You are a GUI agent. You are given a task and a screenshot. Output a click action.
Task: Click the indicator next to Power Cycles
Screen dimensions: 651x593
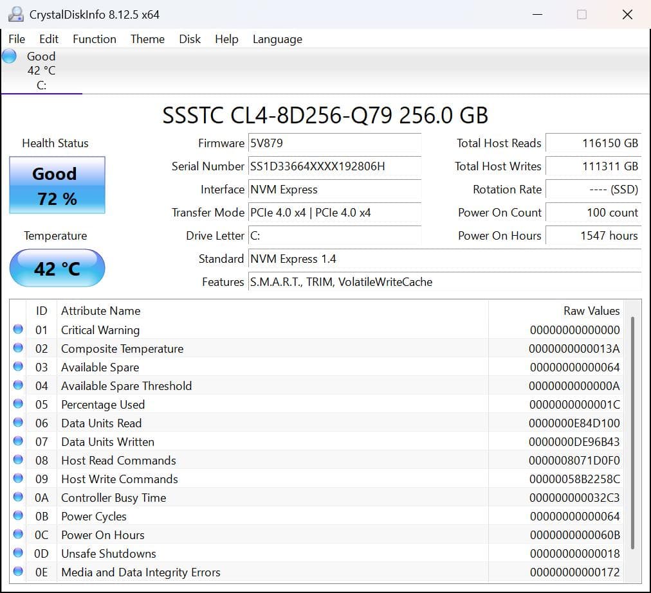pos(18,516)
